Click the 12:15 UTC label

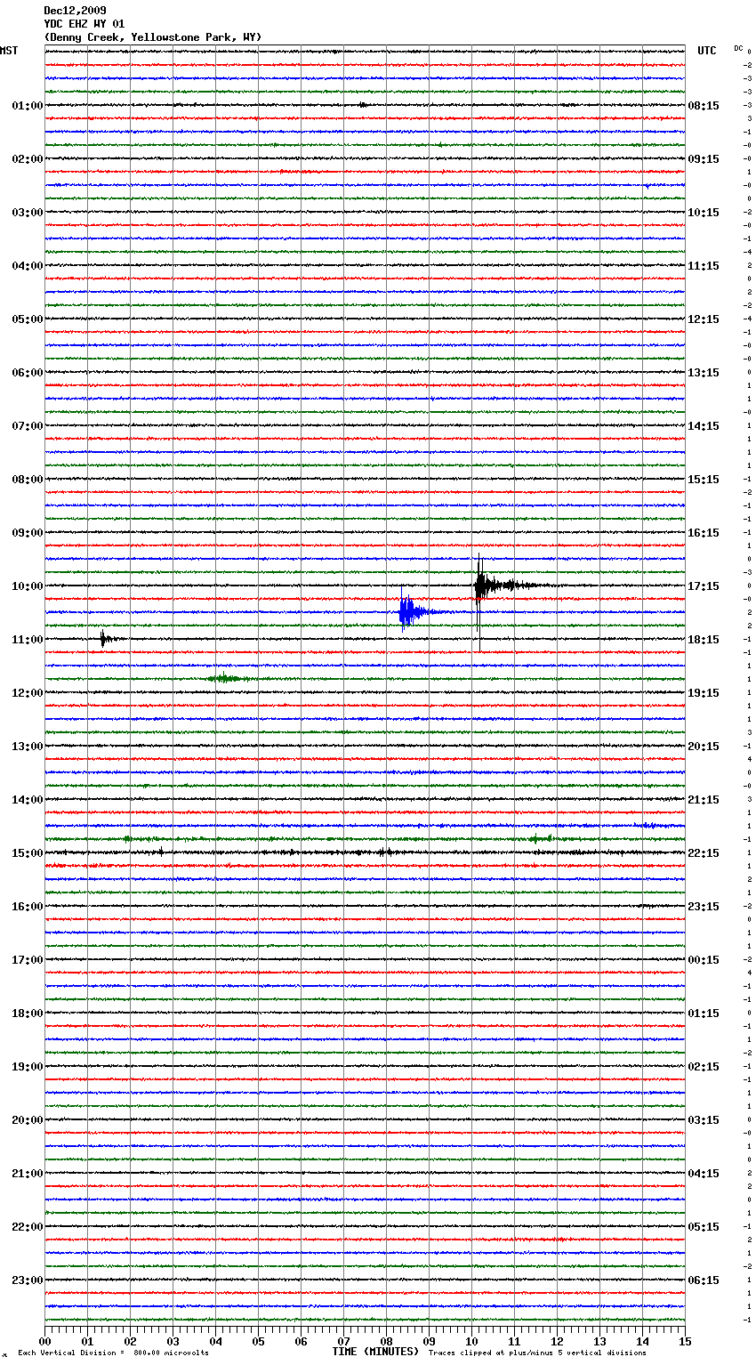704,319
